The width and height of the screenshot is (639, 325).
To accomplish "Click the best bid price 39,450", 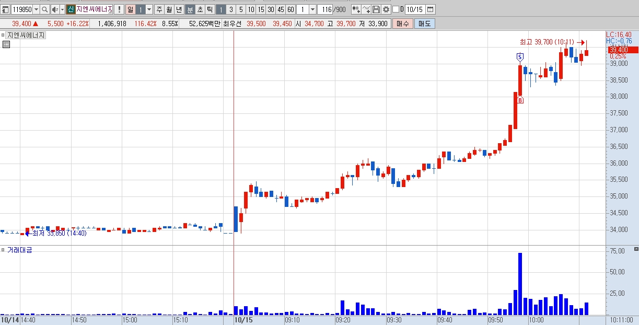I will point(282,24).
